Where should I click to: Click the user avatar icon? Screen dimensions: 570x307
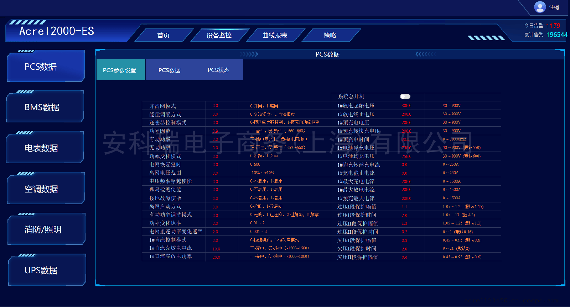coord(540,7)
